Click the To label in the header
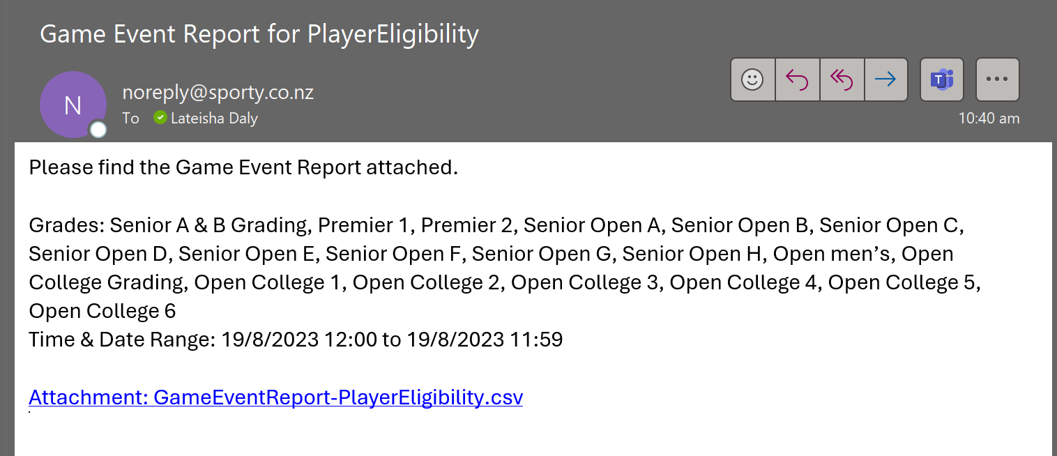 pyautogui.click(x=131, y=119)
